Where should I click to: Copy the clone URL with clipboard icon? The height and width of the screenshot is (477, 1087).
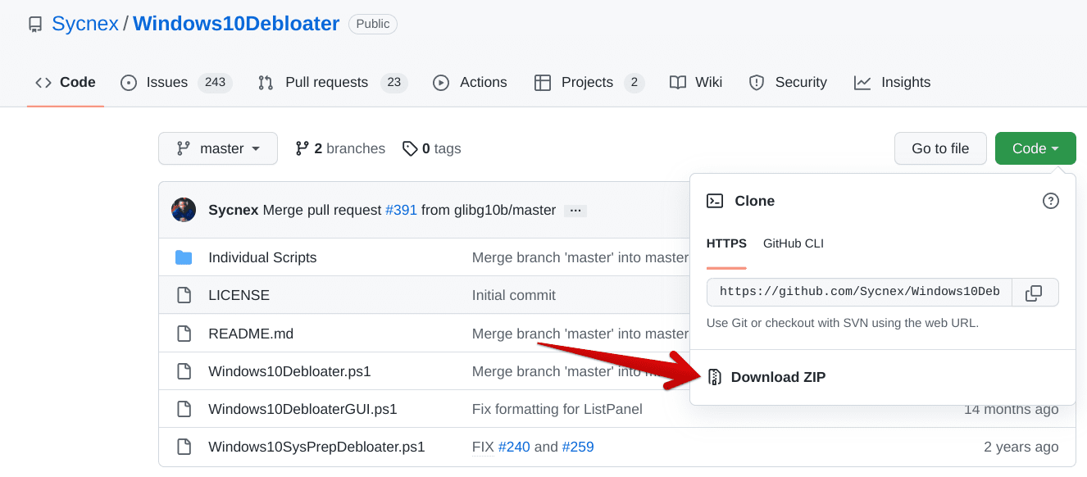1035,293
